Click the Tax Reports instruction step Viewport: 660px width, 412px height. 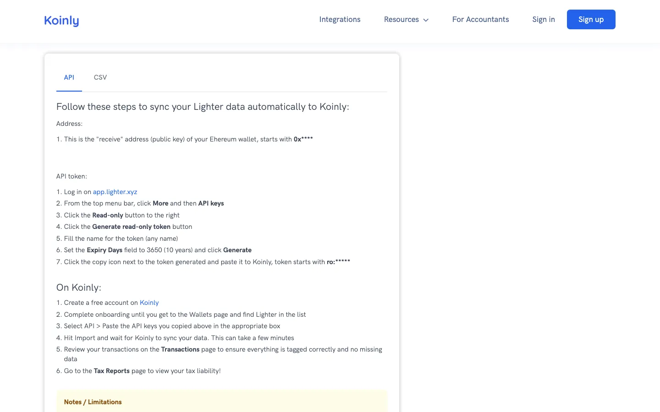pyautogui.click(x=142, y=371)
